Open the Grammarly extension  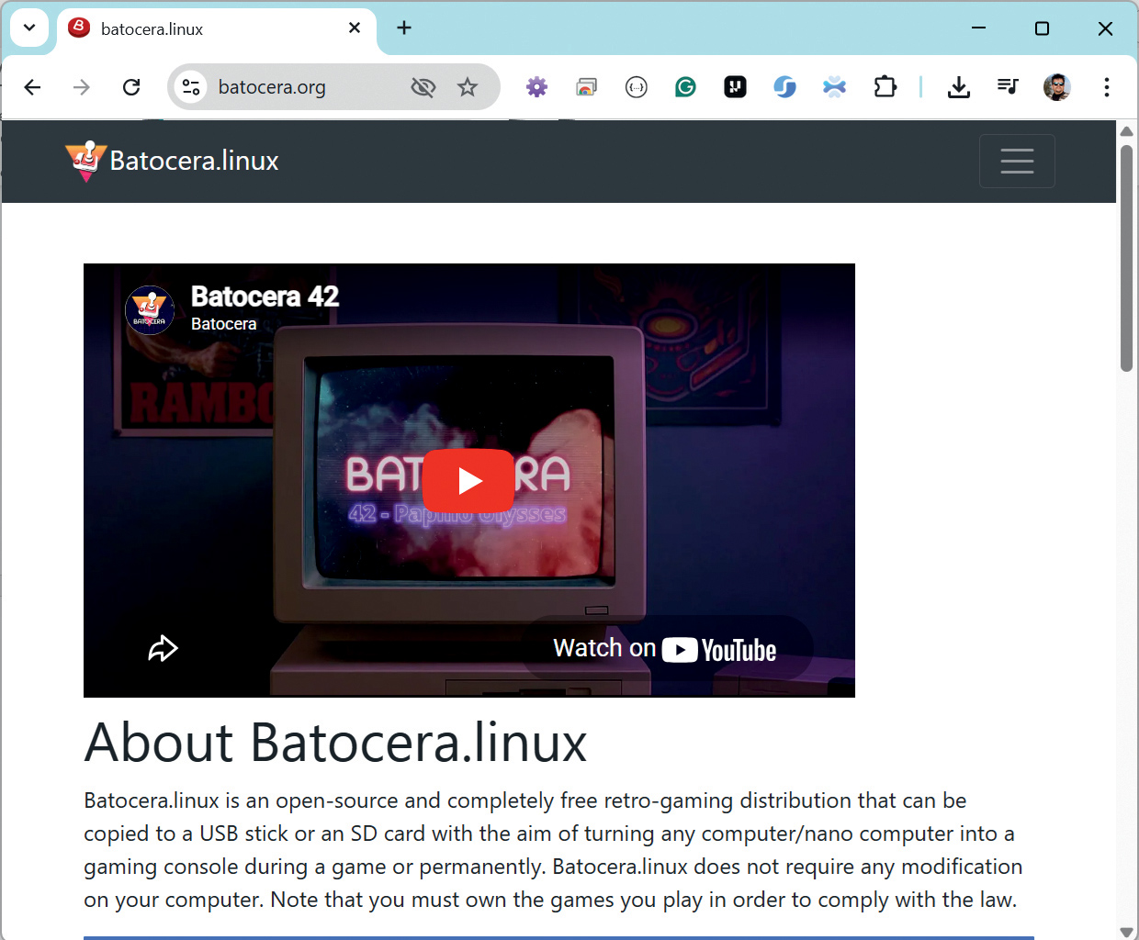[685, 87]
